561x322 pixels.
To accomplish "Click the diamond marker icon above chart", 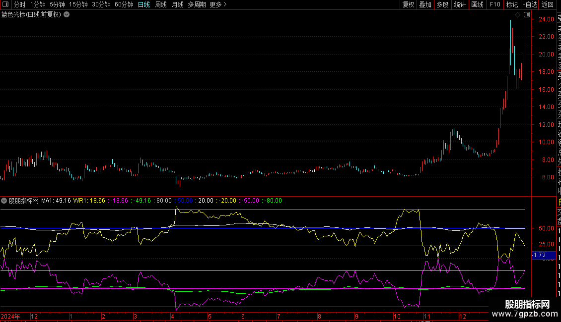I will [x=518, y=15].
